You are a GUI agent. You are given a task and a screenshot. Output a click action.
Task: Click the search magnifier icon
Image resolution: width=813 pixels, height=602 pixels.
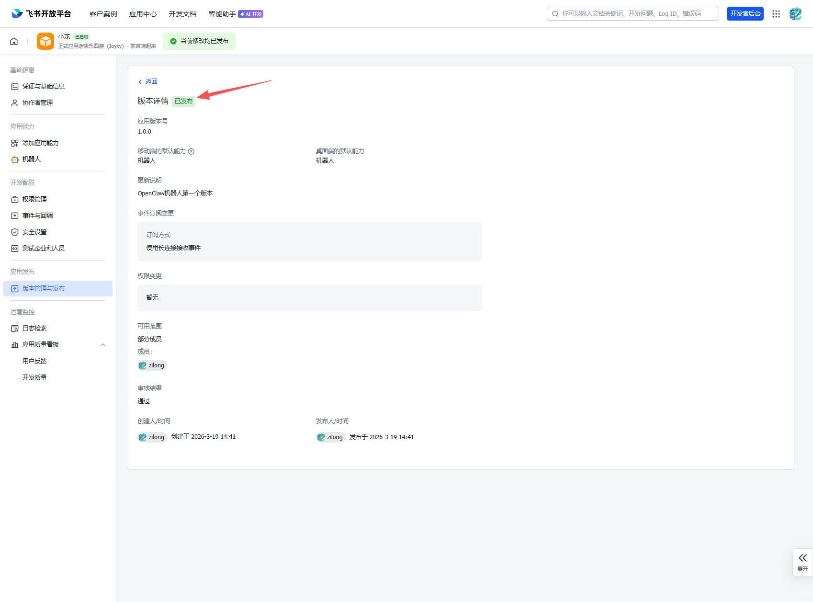(555, 14)
